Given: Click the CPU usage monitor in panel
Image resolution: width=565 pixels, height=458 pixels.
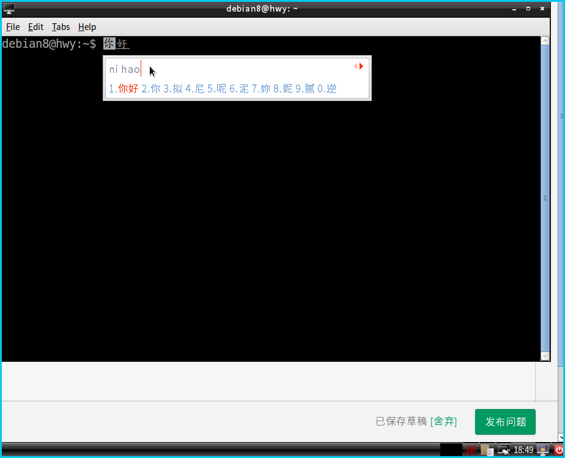Looking at the screenshot, I should click(x=451, y=450).
